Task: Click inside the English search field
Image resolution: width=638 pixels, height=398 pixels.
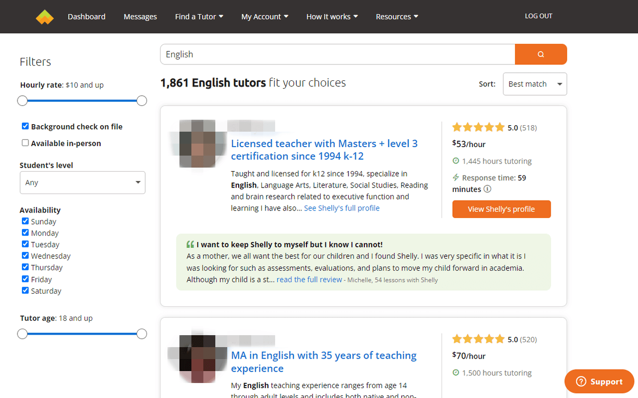Action: (x=337, y=54)
